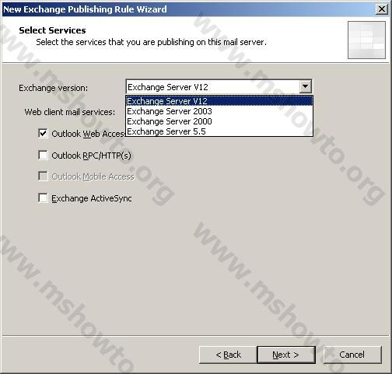Return to previous step with Back
392x374 pixels.
pyautogui.click(x=228, y=355)
